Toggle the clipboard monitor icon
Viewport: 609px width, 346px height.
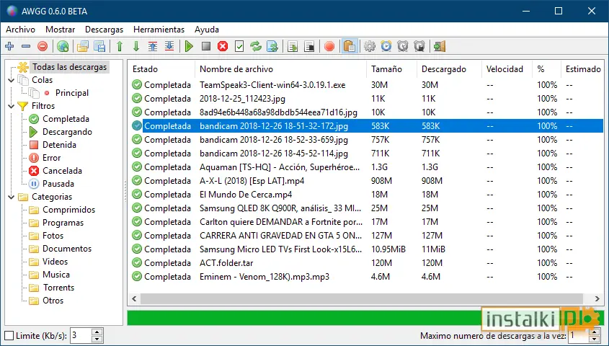349,47
